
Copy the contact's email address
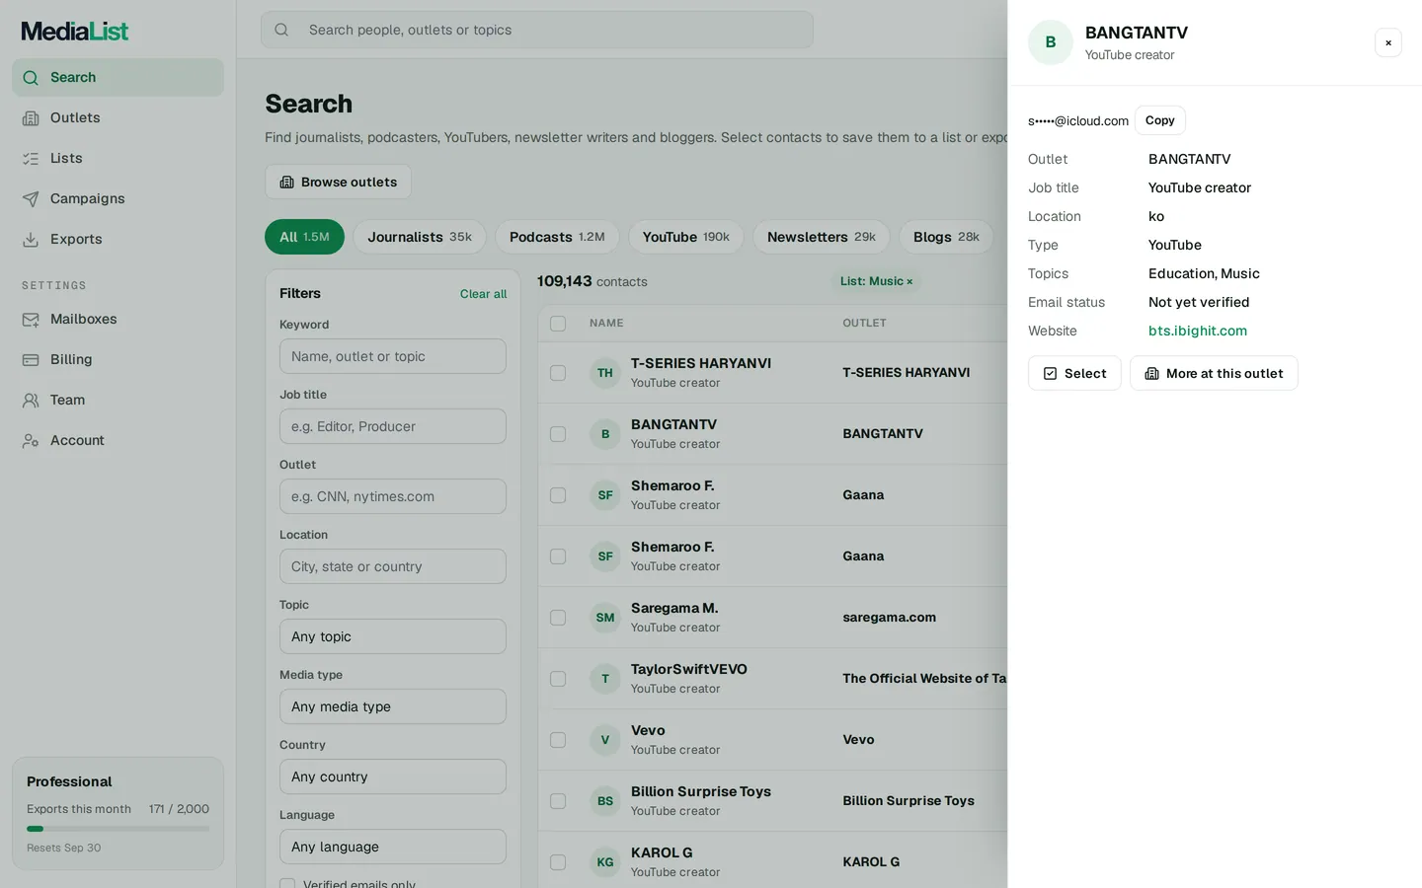pyautogui.click(x=1160, y=120)
